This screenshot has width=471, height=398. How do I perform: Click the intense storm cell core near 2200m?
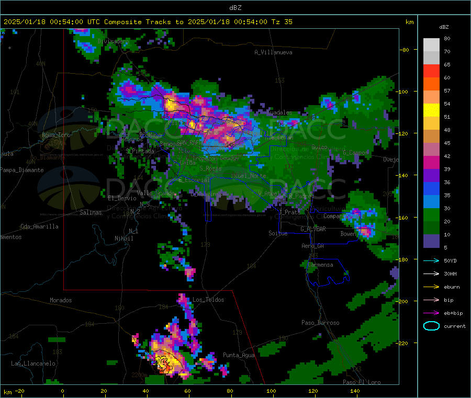(165, 364)
